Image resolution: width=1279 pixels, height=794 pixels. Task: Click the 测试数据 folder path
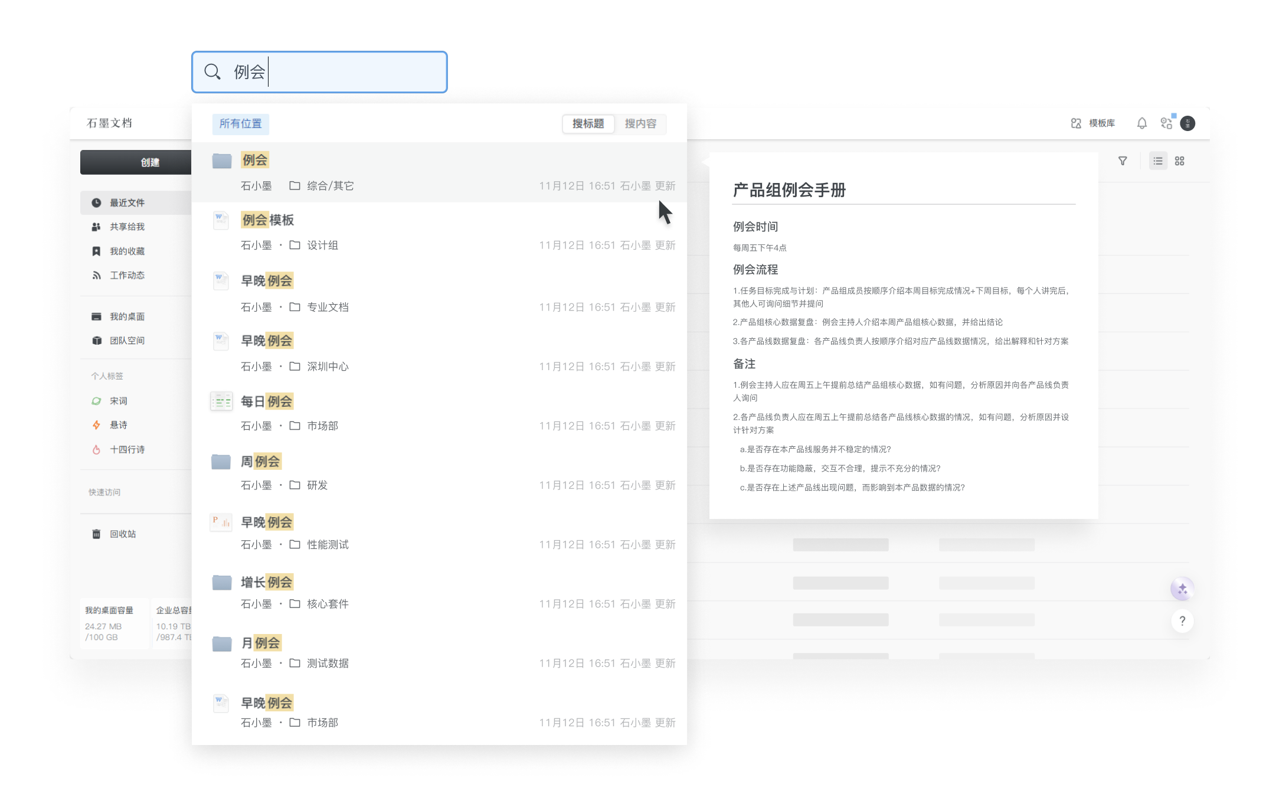(319, 664)
